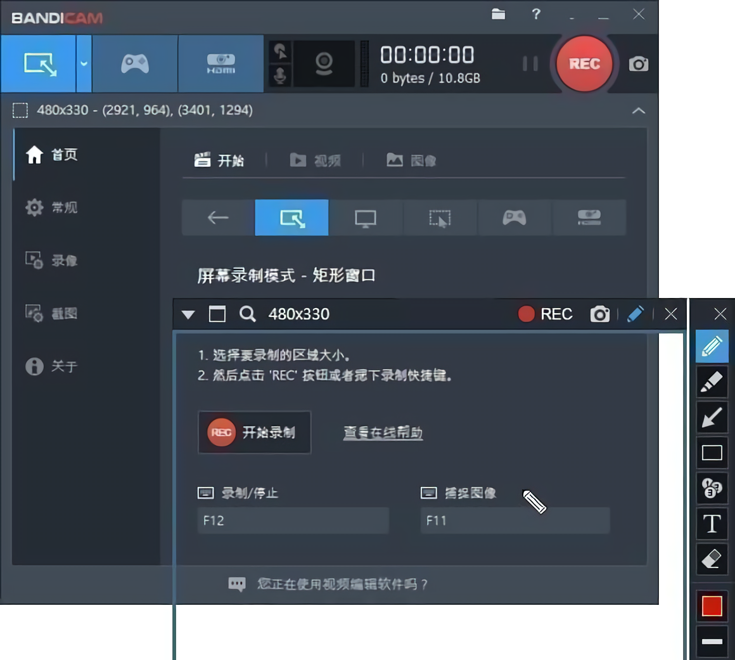Toggle the microphone icon

pyautogui.click(x=280, y=75)
